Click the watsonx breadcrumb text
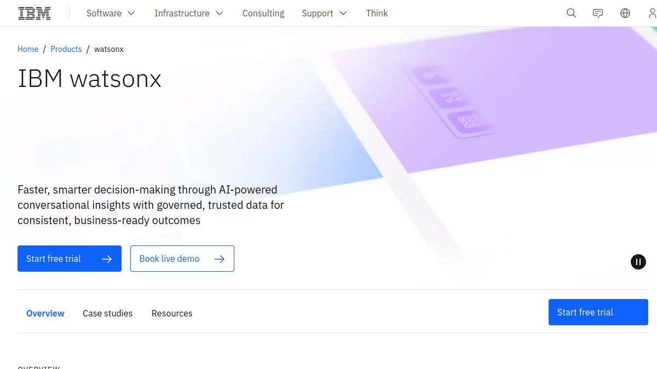The height and width of the screenshot is (369, 657). tap(109, 49)
